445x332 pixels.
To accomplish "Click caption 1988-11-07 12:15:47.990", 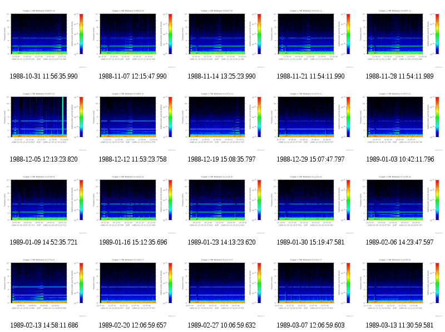I will 132,76.
